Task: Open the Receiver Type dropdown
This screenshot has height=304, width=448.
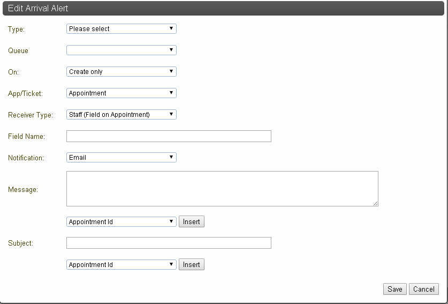Action: [122, 115]
